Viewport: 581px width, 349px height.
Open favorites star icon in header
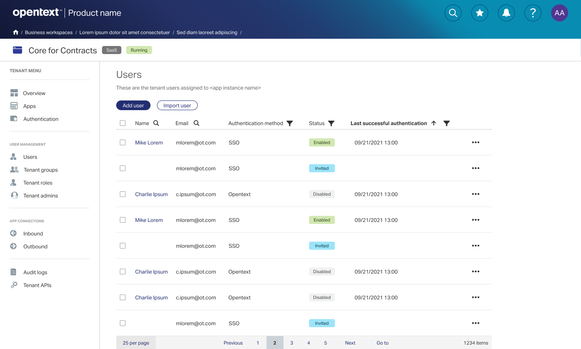(x=480, y=13)
